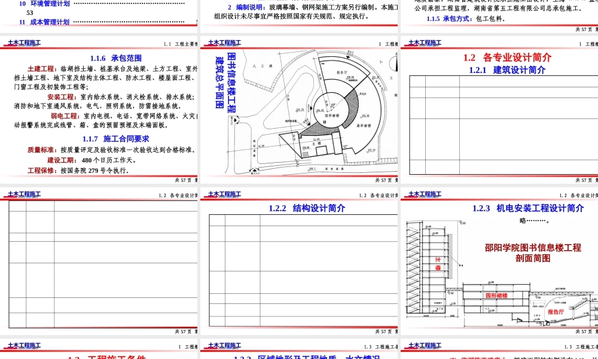Click the 土木工程施工 logo above 1.2.3 机电安装 slide

(x=425, y=194)
